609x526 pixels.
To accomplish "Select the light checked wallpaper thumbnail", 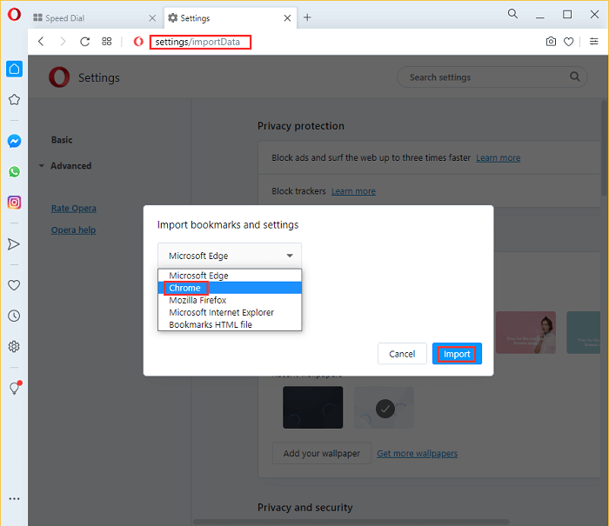I will (384, 407).
